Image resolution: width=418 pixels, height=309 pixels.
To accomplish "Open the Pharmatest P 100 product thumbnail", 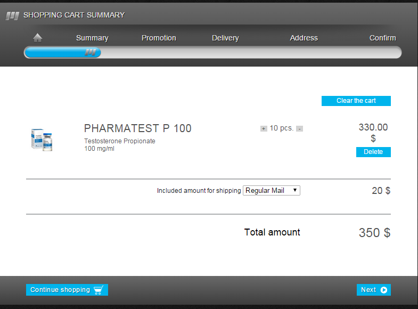I will coord(42,140).
